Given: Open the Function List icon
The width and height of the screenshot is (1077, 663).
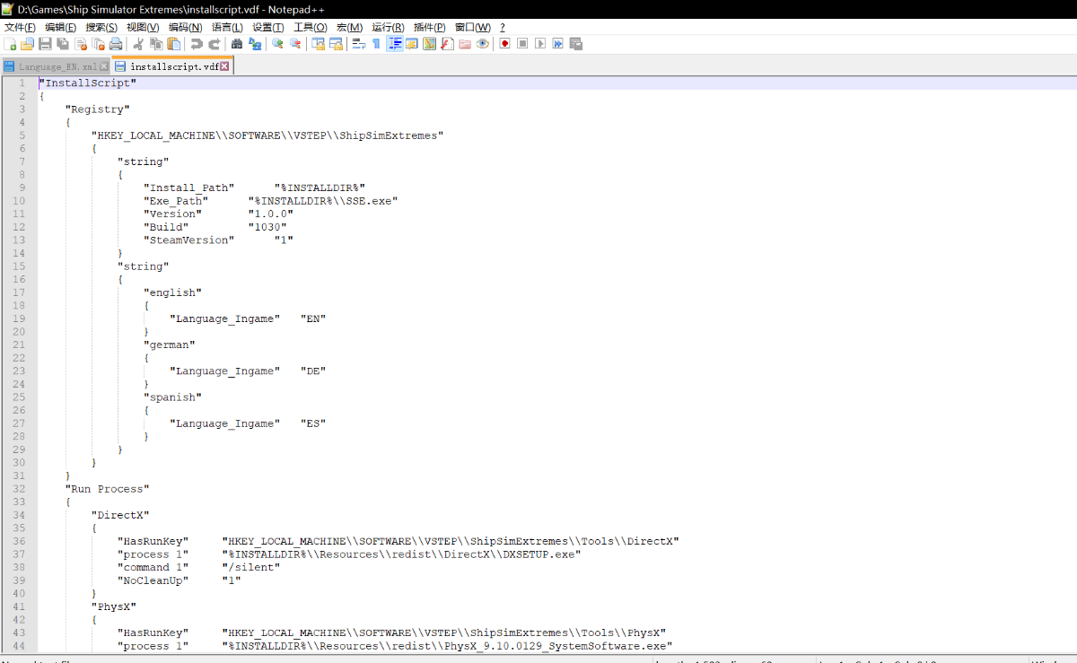Looking at the screenshot, I should pos(447,43).
